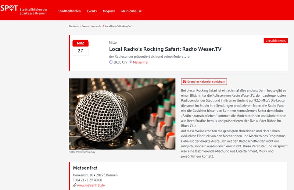Click the location pin icon beside Meisenfrei
The height and width of the screenshot is (190, 294).
click(131, 62)
